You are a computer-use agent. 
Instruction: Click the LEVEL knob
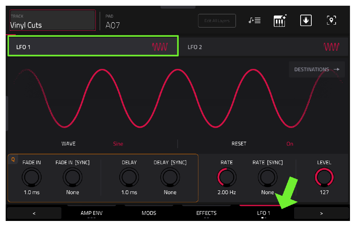[x=324, y=177]
